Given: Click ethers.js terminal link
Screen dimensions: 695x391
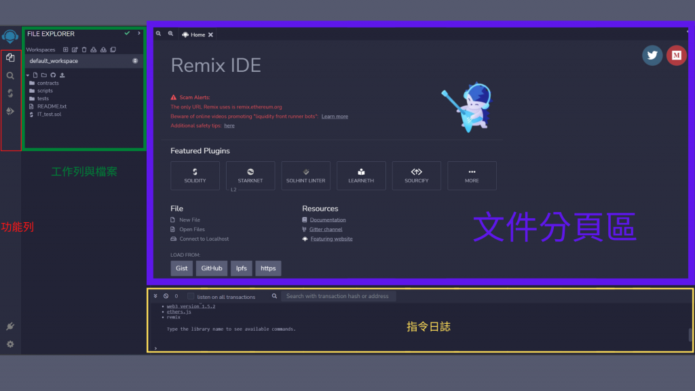Looking at the screenshot, I should [179, 312].
